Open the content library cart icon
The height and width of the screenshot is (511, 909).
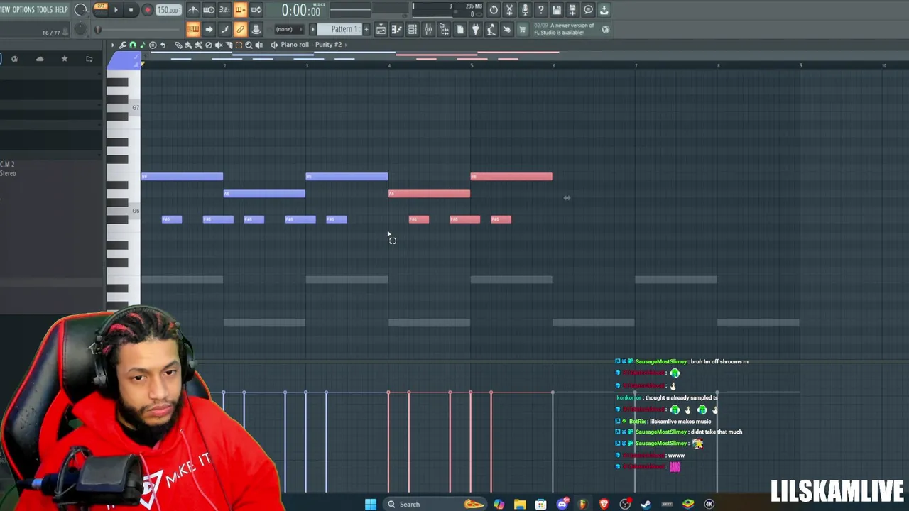click(x=523, y=29)
